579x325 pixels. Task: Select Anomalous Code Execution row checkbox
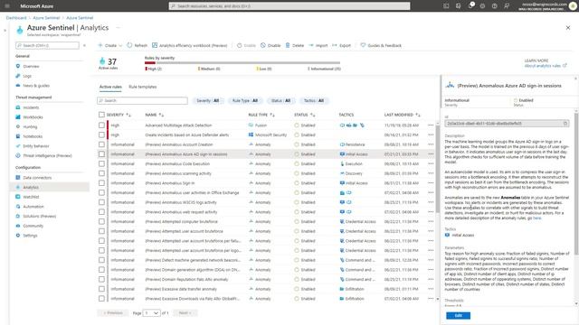[x=101, y=163]
